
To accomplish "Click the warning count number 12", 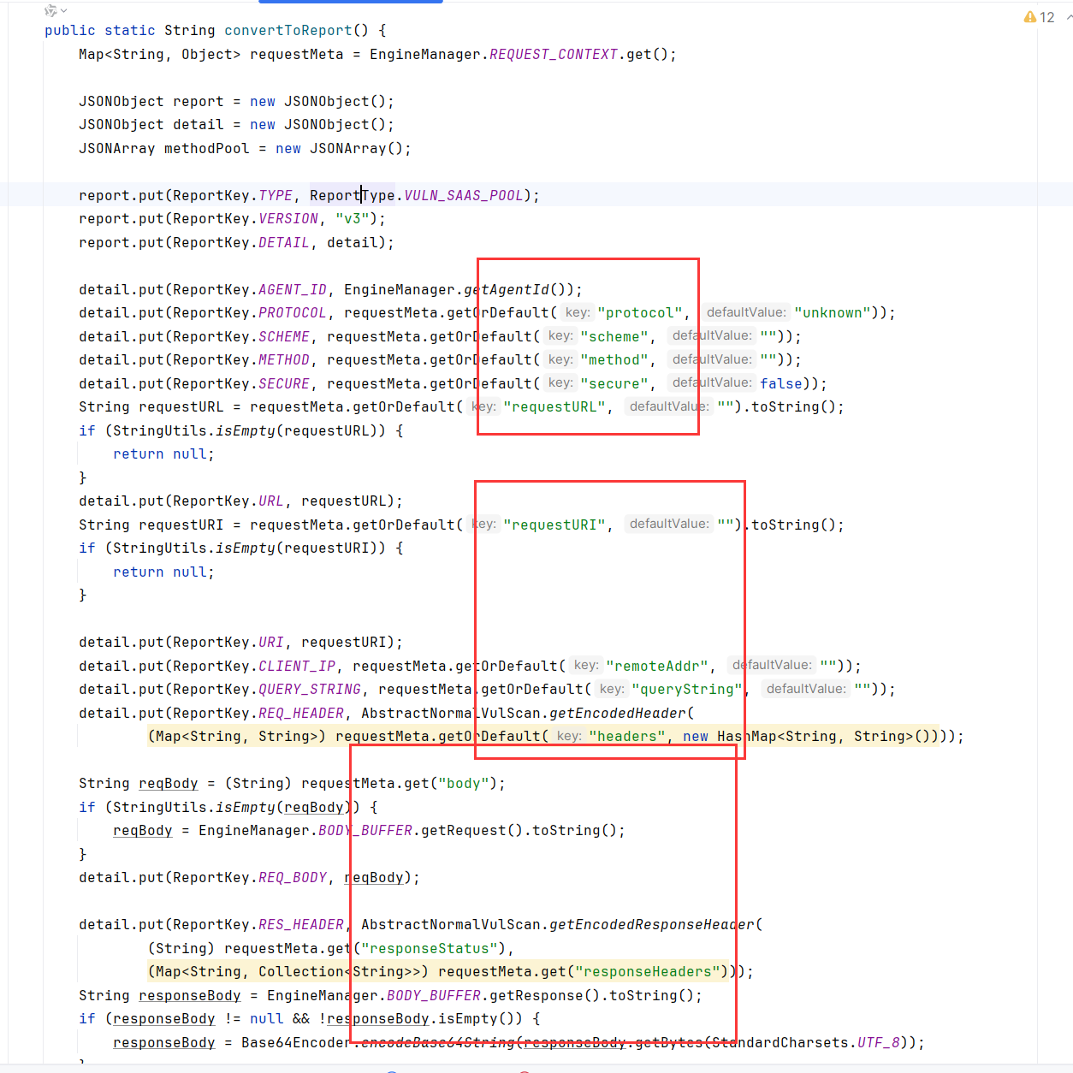I will [1046, 17].
